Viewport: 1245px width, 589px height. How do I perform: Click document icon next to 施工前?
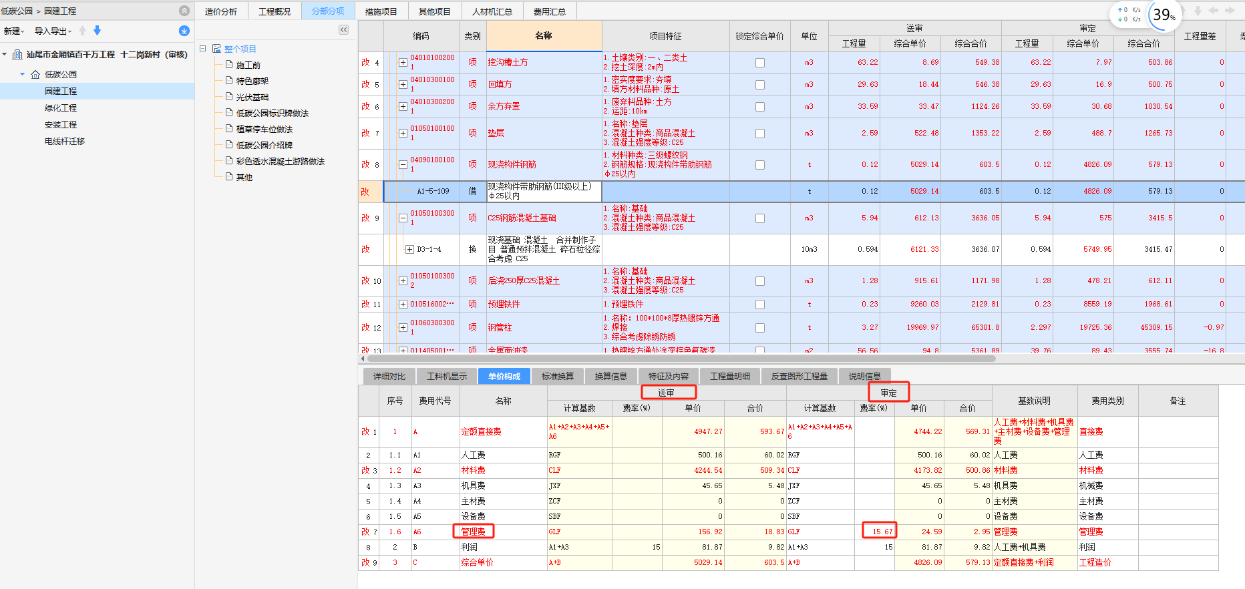click(229, 65)
